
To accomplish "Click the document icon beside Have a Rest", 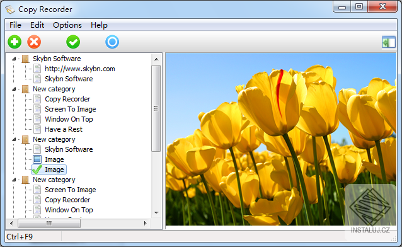I will click(37, 129).
